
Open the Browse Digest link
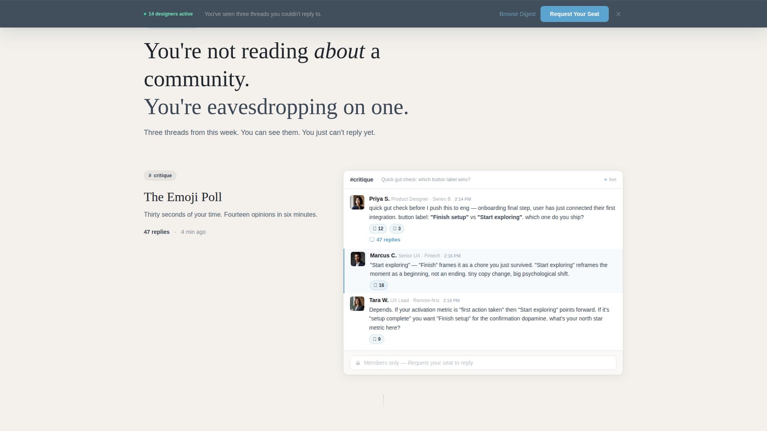(x=517, y=14)
